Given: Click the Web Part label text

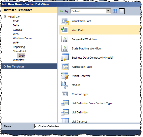Looking at the screenshot, I should click(78, 30).
